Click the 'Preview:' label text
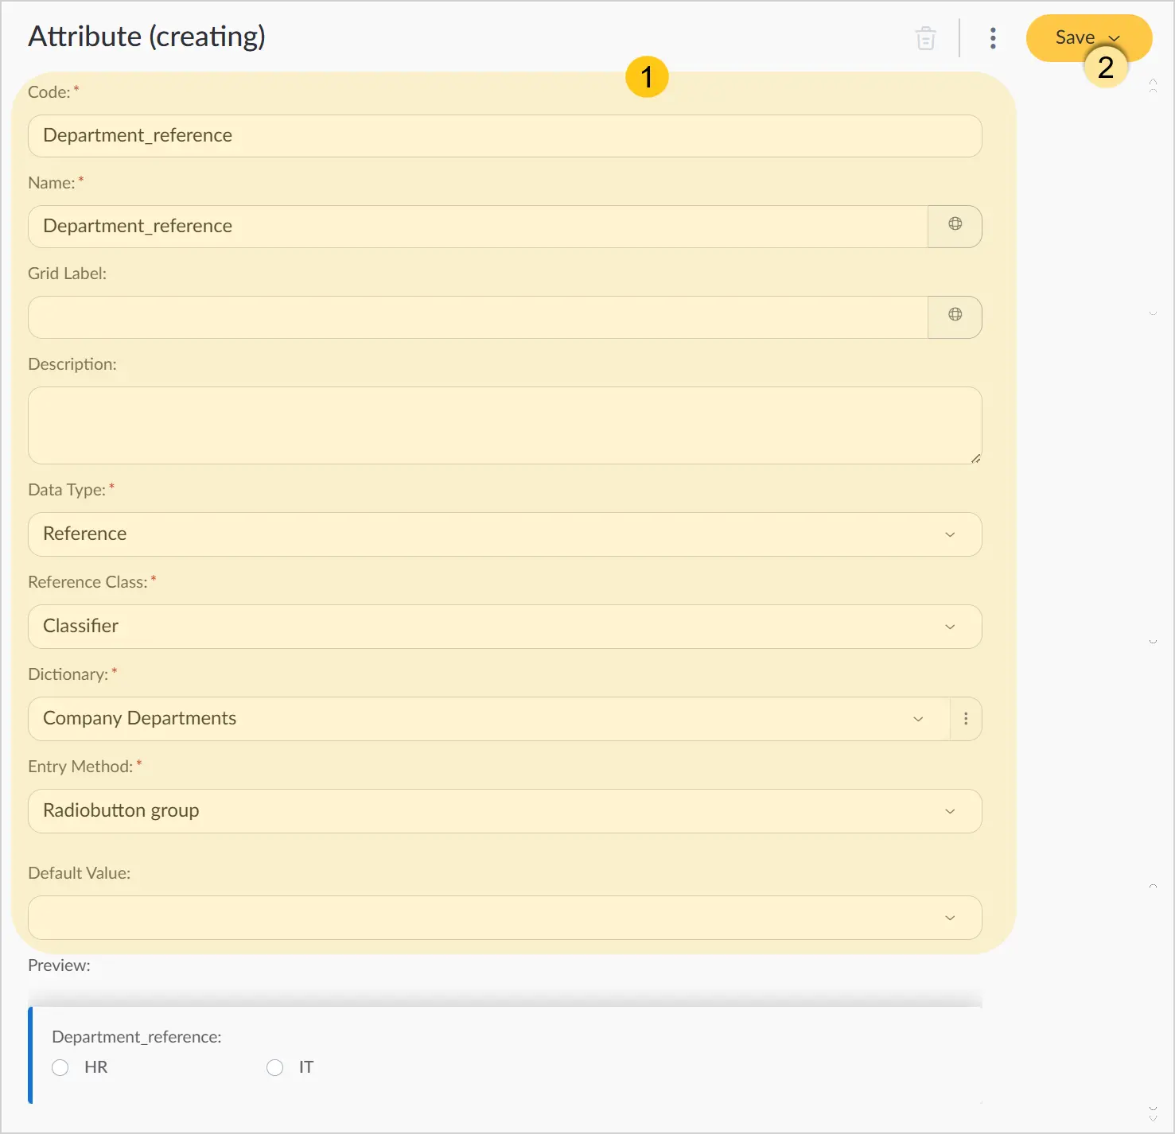 click(x=59, y=965)
